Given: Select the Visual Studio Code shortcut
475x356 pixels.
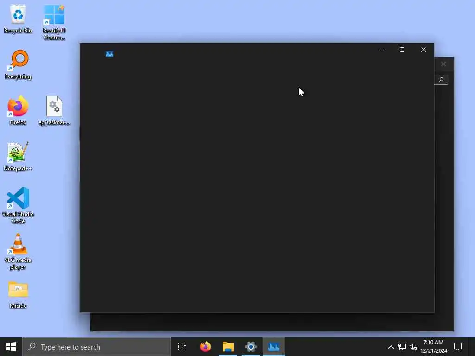Looking at the screenshot, I should coord(18,205).
